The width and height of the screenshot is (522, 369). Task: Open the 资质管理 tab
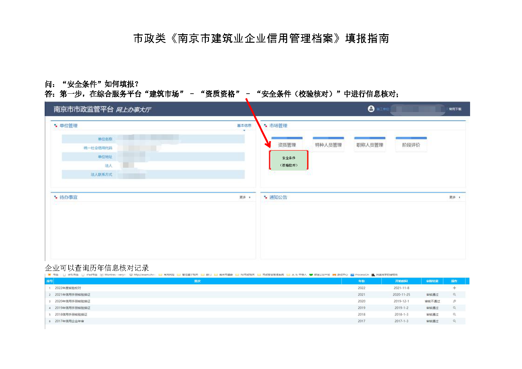(287, 145)
